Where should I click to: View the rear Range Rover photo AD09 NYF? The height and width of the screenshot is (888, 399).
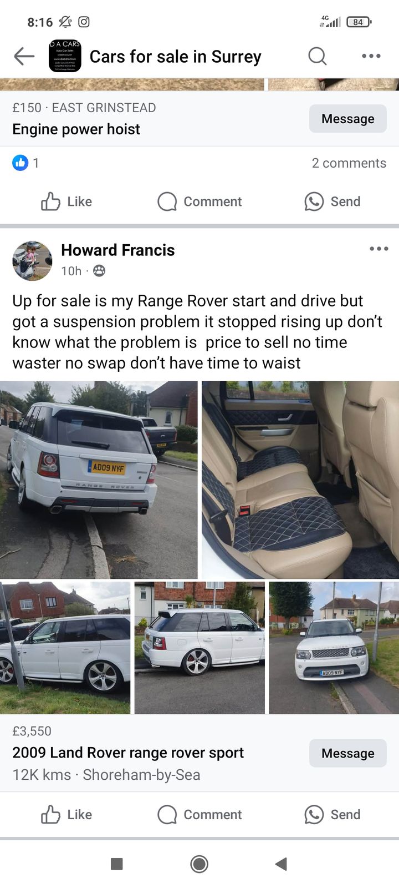coord(99,480)
